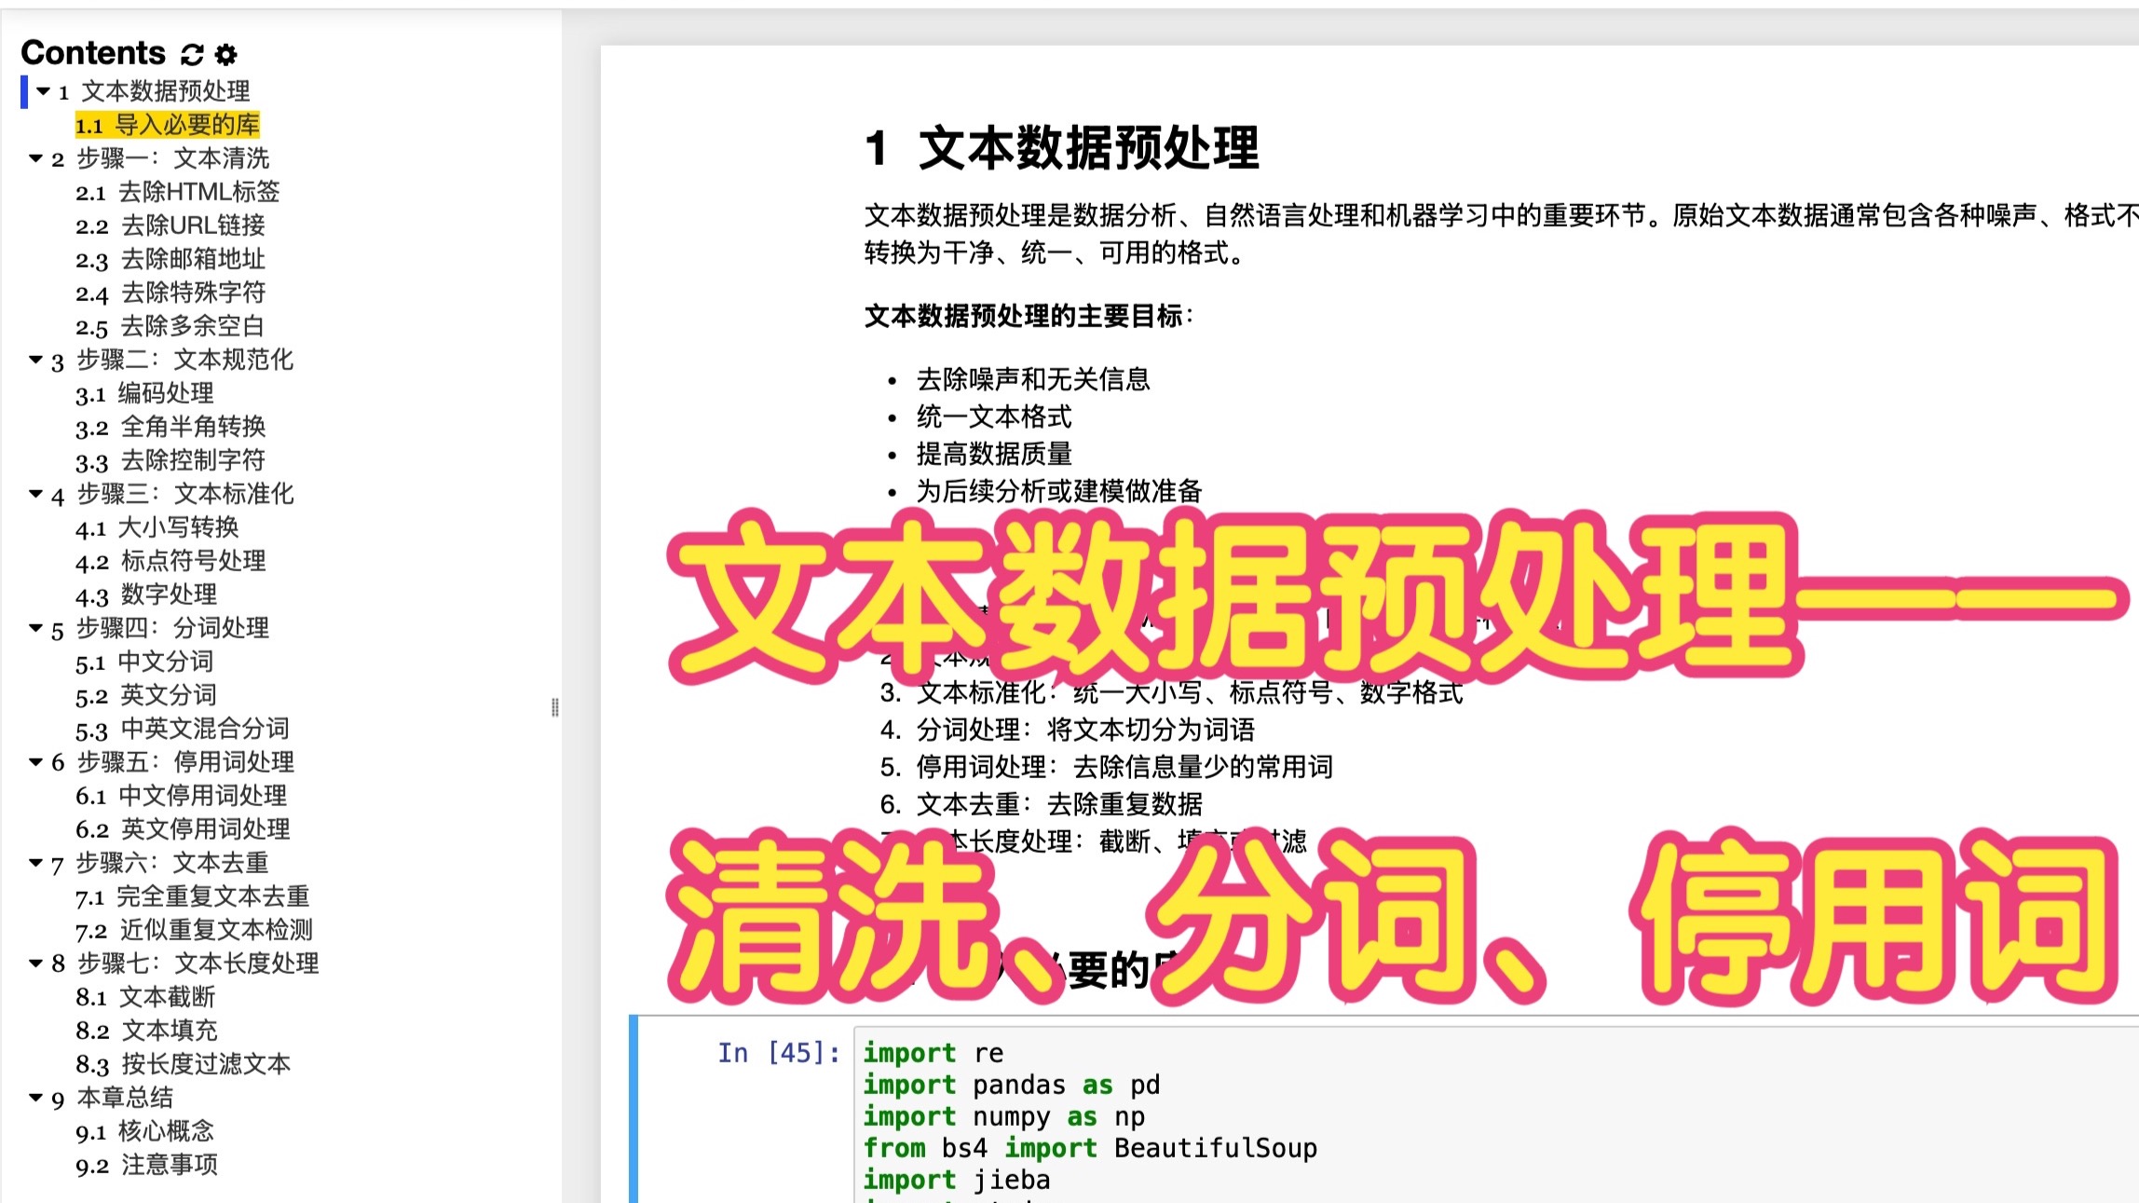Collapse section 9 本章总结
Image resolution: width=2139 pixels, height=1203 pixels.
(35, 1098)
